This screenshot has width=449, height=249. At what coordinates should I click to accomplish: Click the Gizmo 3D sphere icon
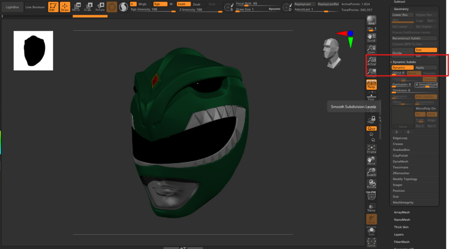(112, 7)
